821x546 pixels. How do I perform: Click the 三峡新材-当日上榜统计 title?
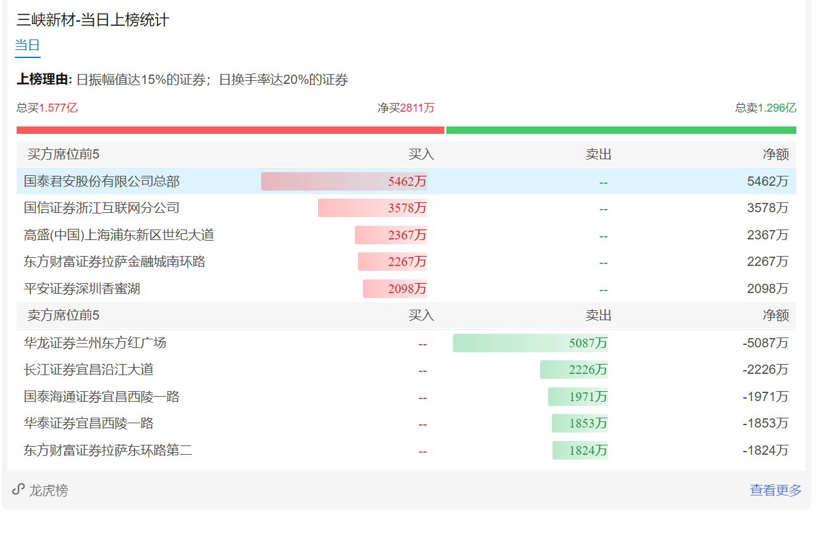[x=93, y=20]
